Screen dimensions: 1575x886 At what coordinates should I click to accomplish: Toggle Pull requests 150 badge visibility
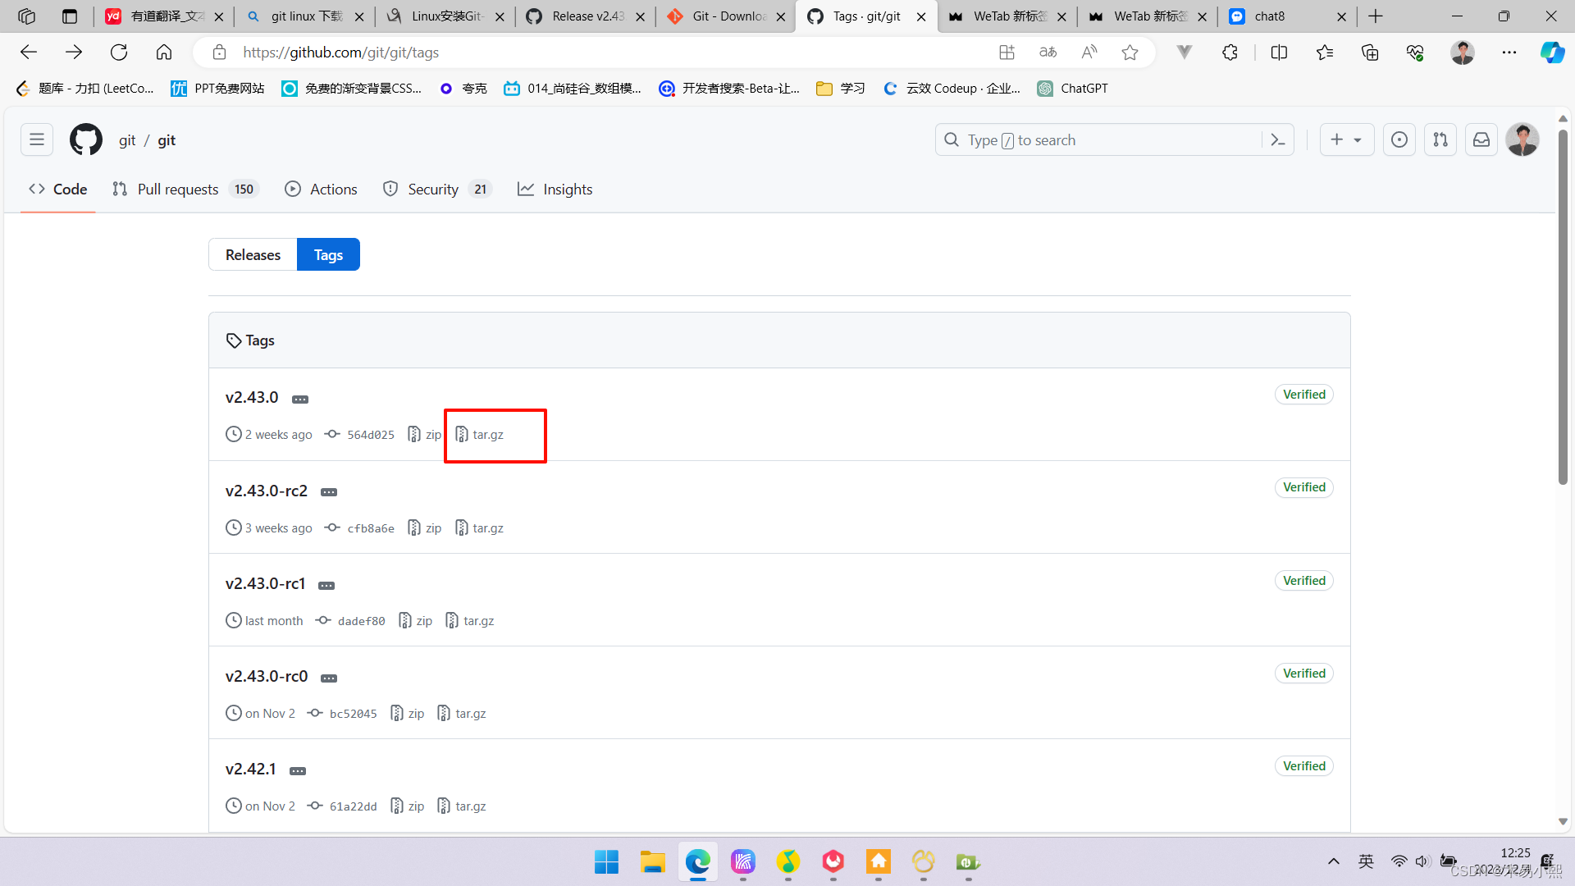coord(244,190)
